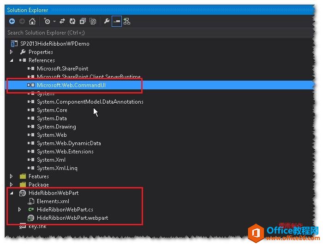The width and height of the screenshot is (323, 246).
Task: Toggle Preview Selected Items button
Action: tap(117, 21)
